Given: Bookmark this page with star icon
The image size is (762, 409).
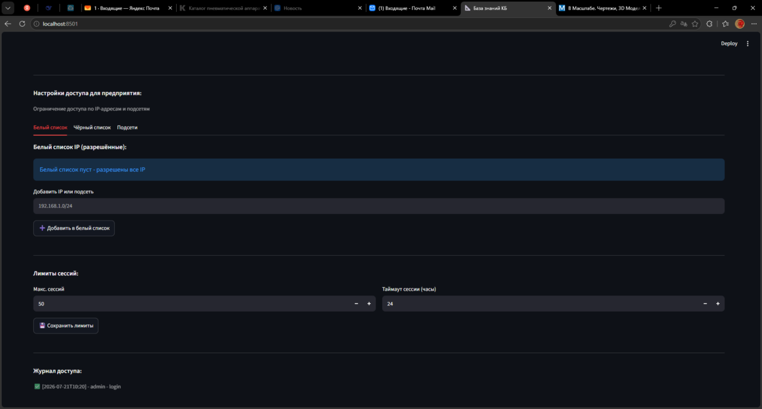Looking at the screenshot, I should point(695,24).
